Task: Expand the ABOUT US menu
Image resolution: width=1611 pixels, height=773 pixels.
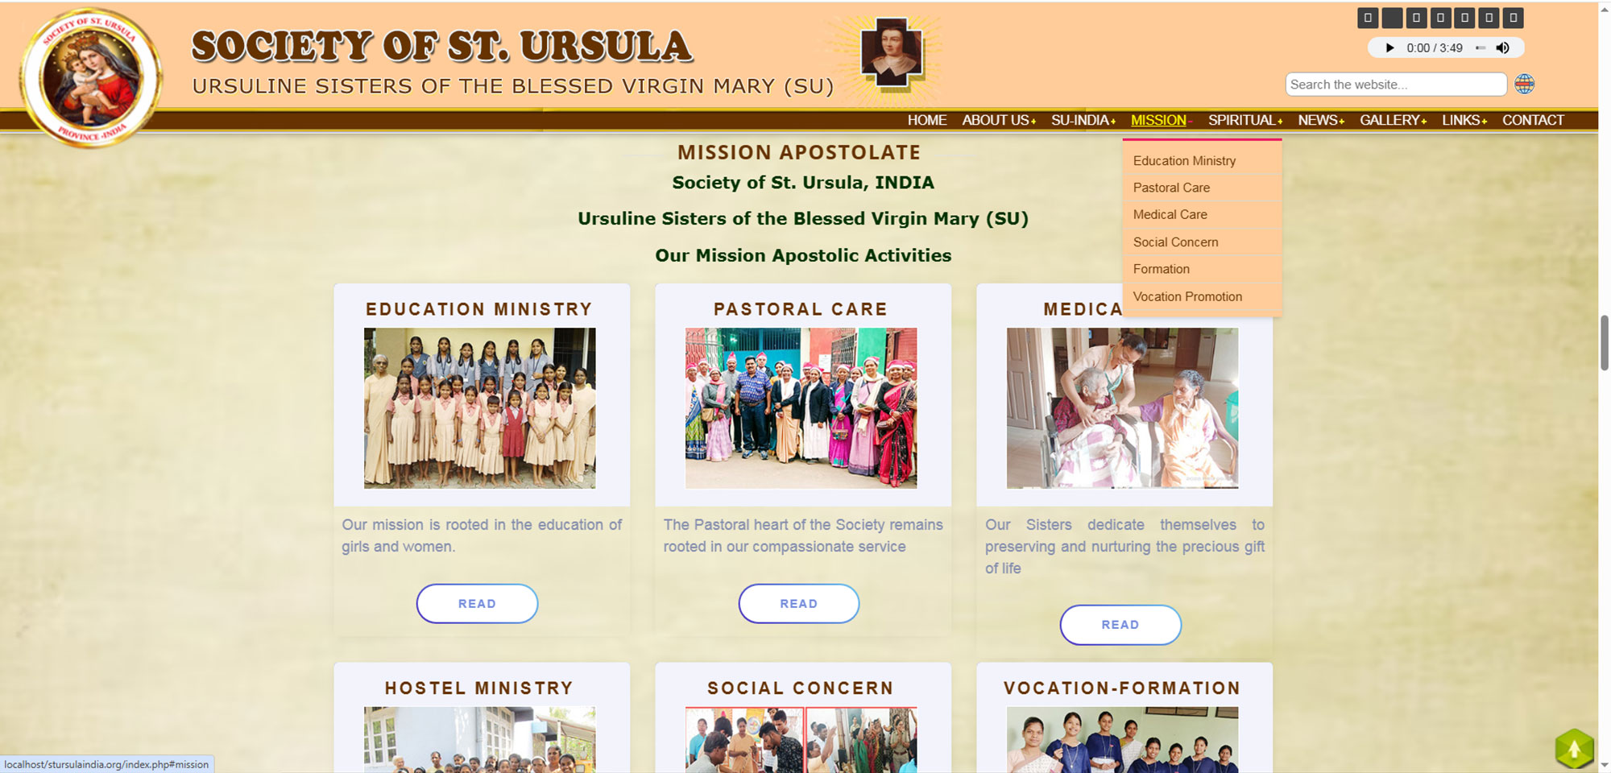Action: pyautogui.click(x=998, y=120)
